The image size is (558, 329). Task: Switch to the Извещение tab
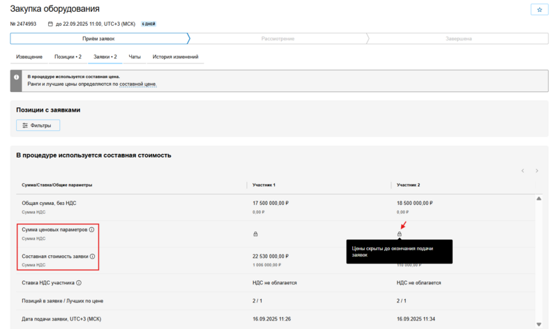coord(29,56)
